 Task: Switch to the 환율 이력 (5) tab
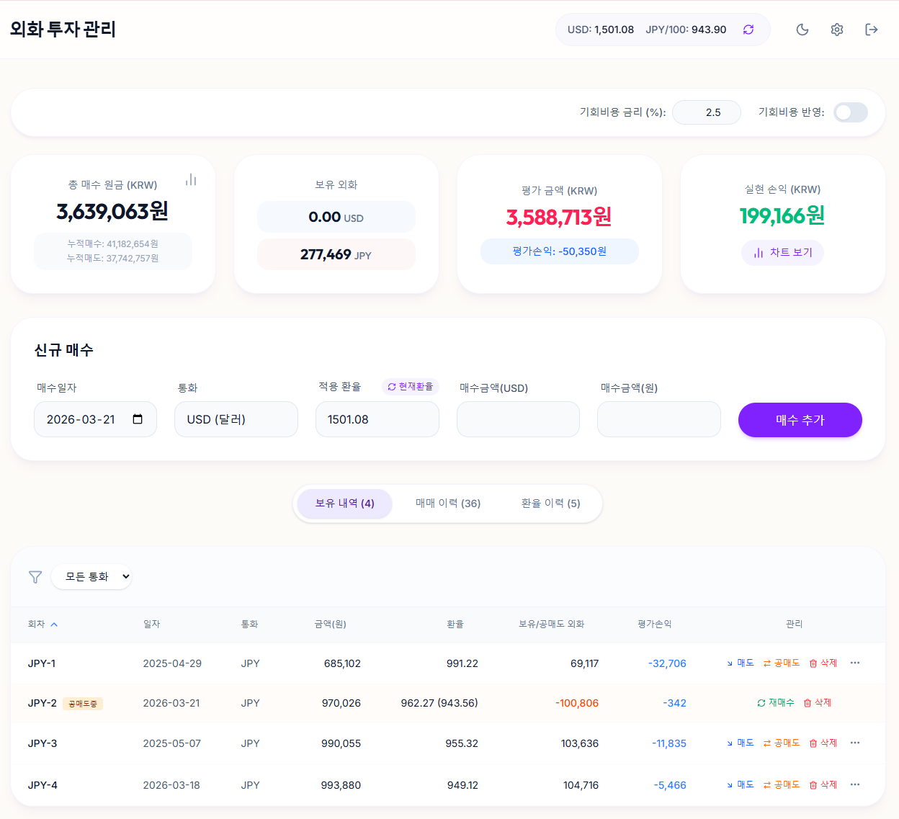pos(551,504)
